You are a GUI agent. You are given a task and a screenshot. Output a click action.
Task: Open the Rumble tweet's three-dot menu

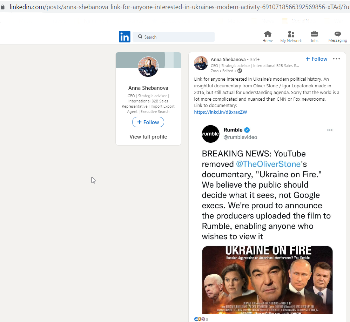tap(330, 130)
